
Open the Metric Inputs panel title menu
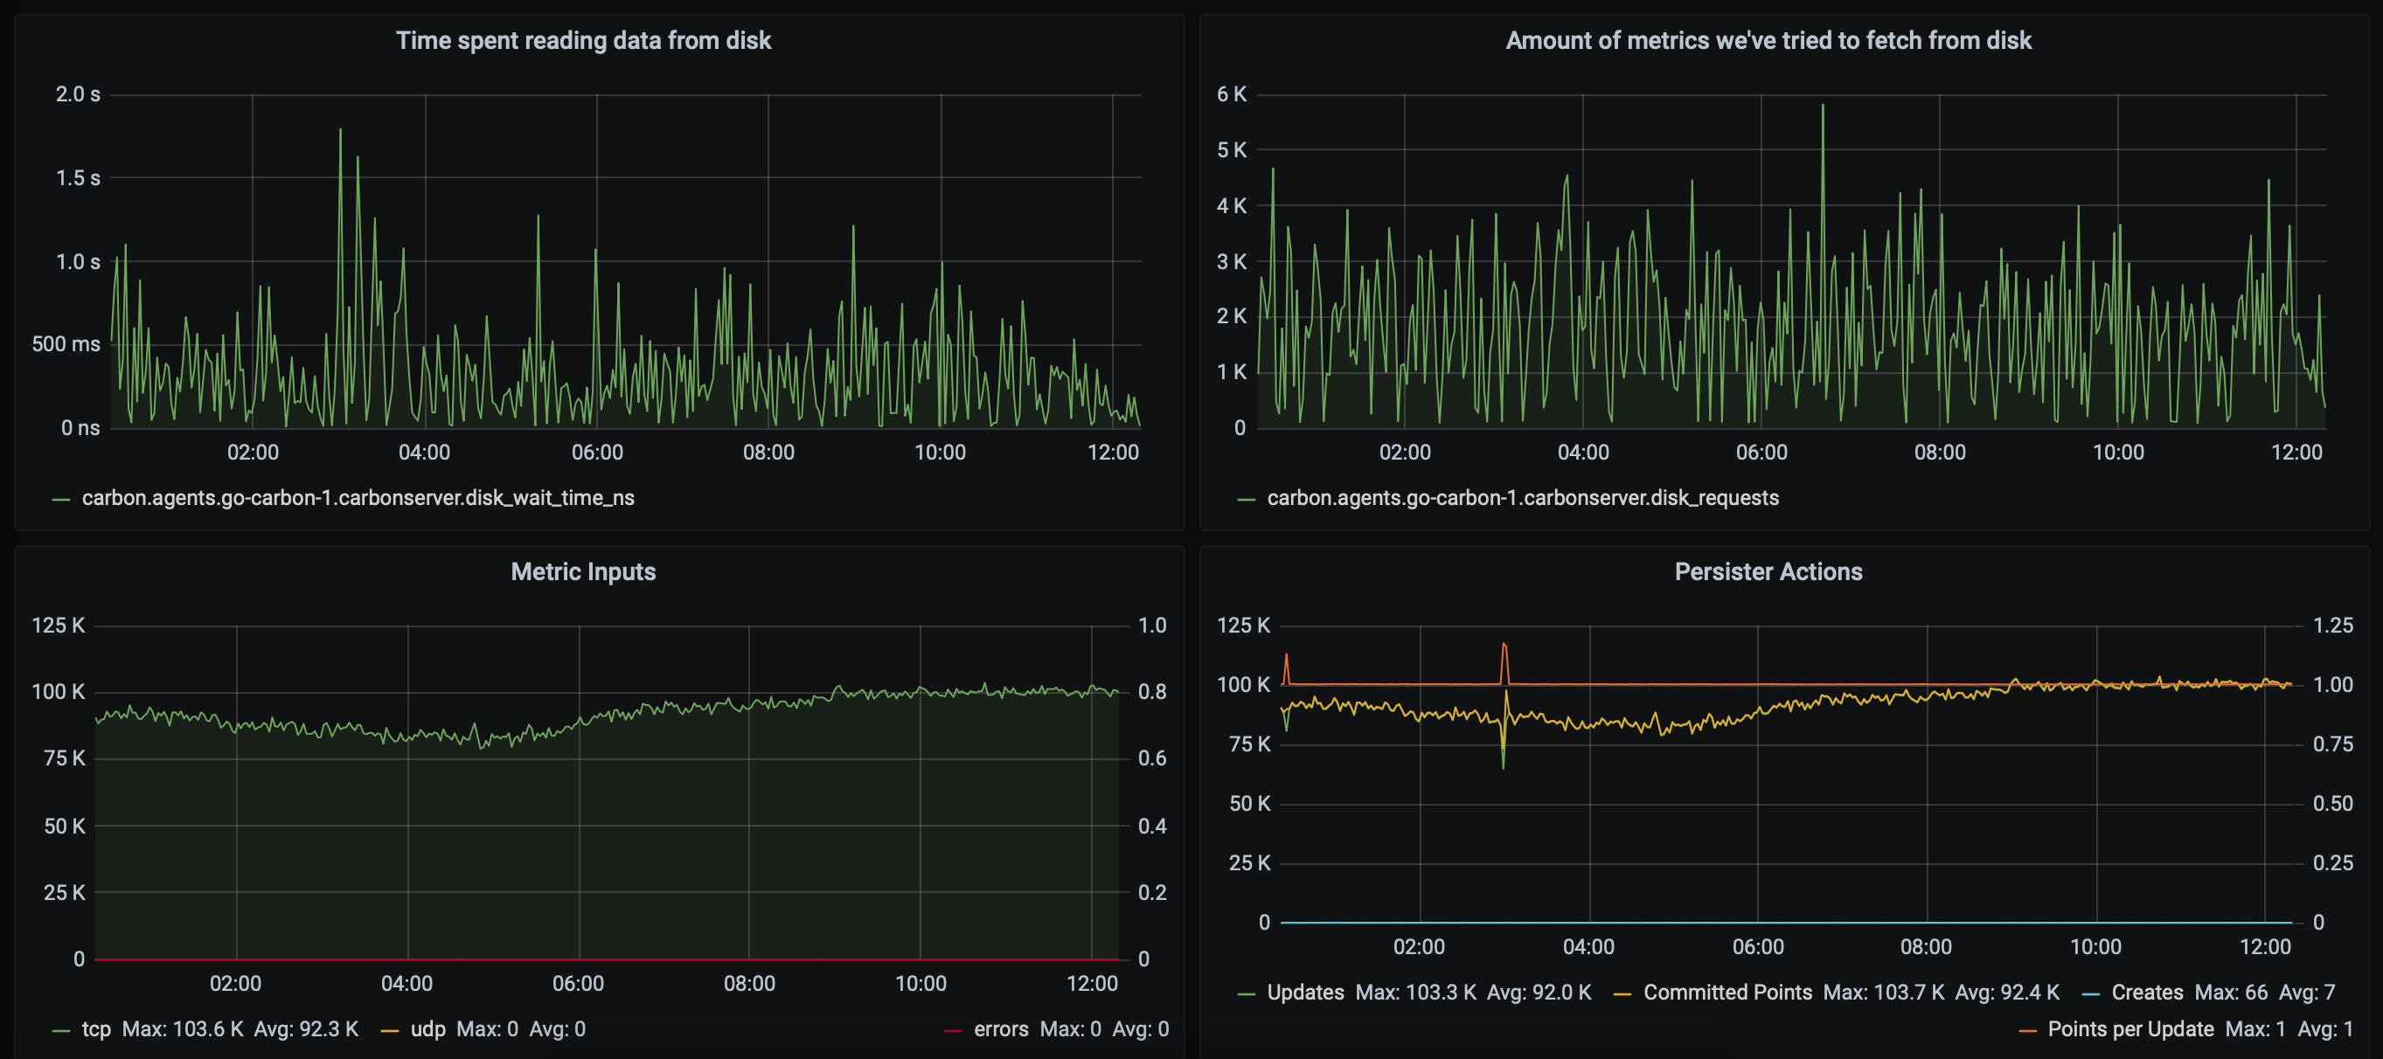(583, 571)
